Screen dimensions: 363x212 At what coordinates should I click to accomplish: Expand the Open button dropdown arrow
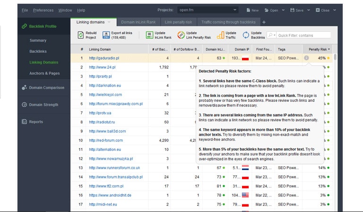pyautogui.click(x=283, y=10)
